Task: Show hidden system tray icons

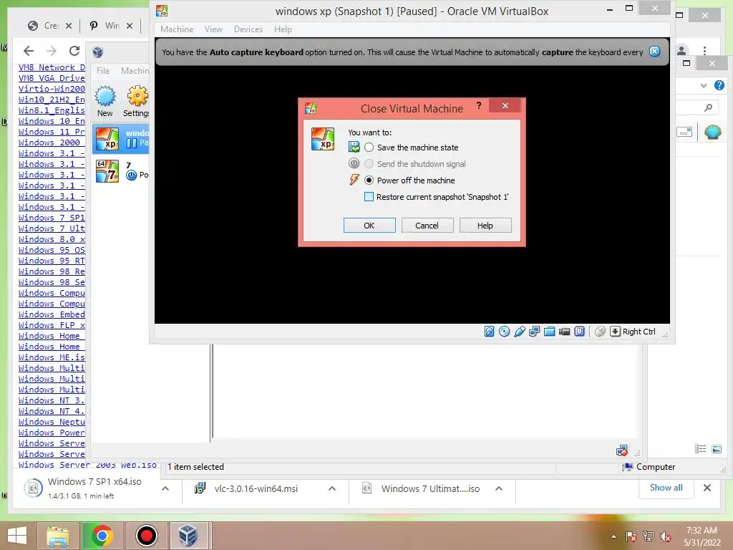Action: (613, 536)
